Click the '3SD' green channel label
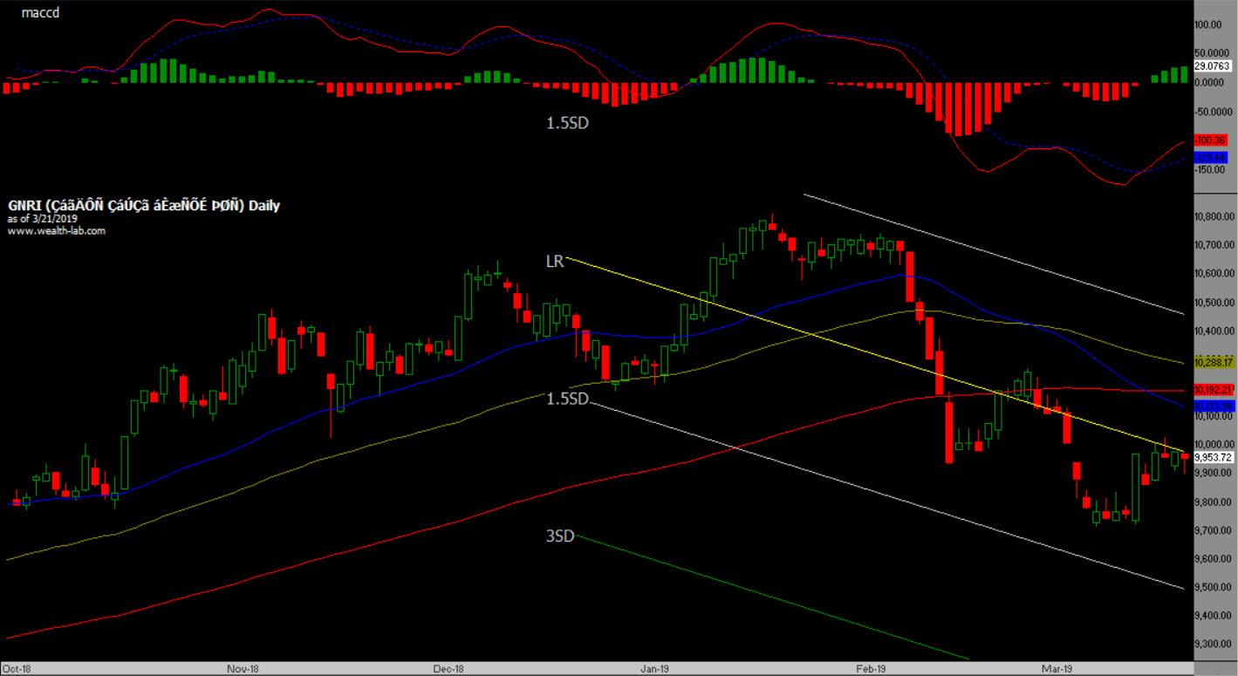This screenshot has height=676, width=1238. 560,536
